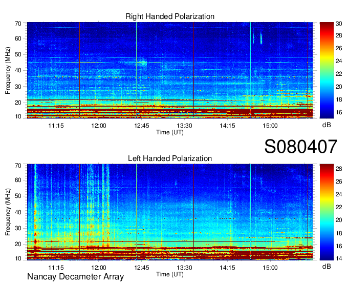Viewport: 348px width, 283px height.
Task: Click the 15:00 time tick under the right-handed plot
Action: pos(270,126)
